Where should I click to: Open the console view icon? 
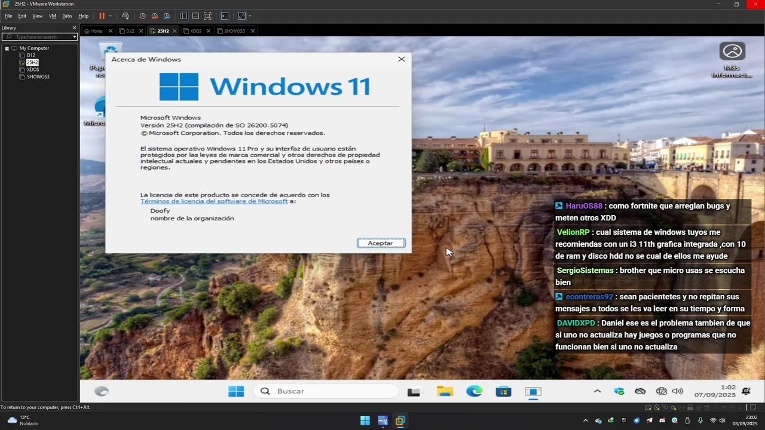[x=225, y=16]
